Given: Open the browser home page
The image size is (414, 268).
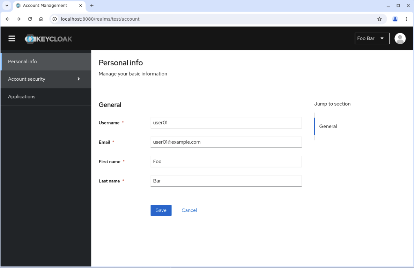Looking at the screenshot, I should [x=41, y=19].
